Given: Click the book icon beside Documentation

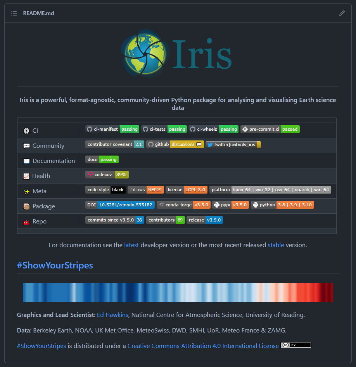Looking at the screenshot, I should click(26, 161).
